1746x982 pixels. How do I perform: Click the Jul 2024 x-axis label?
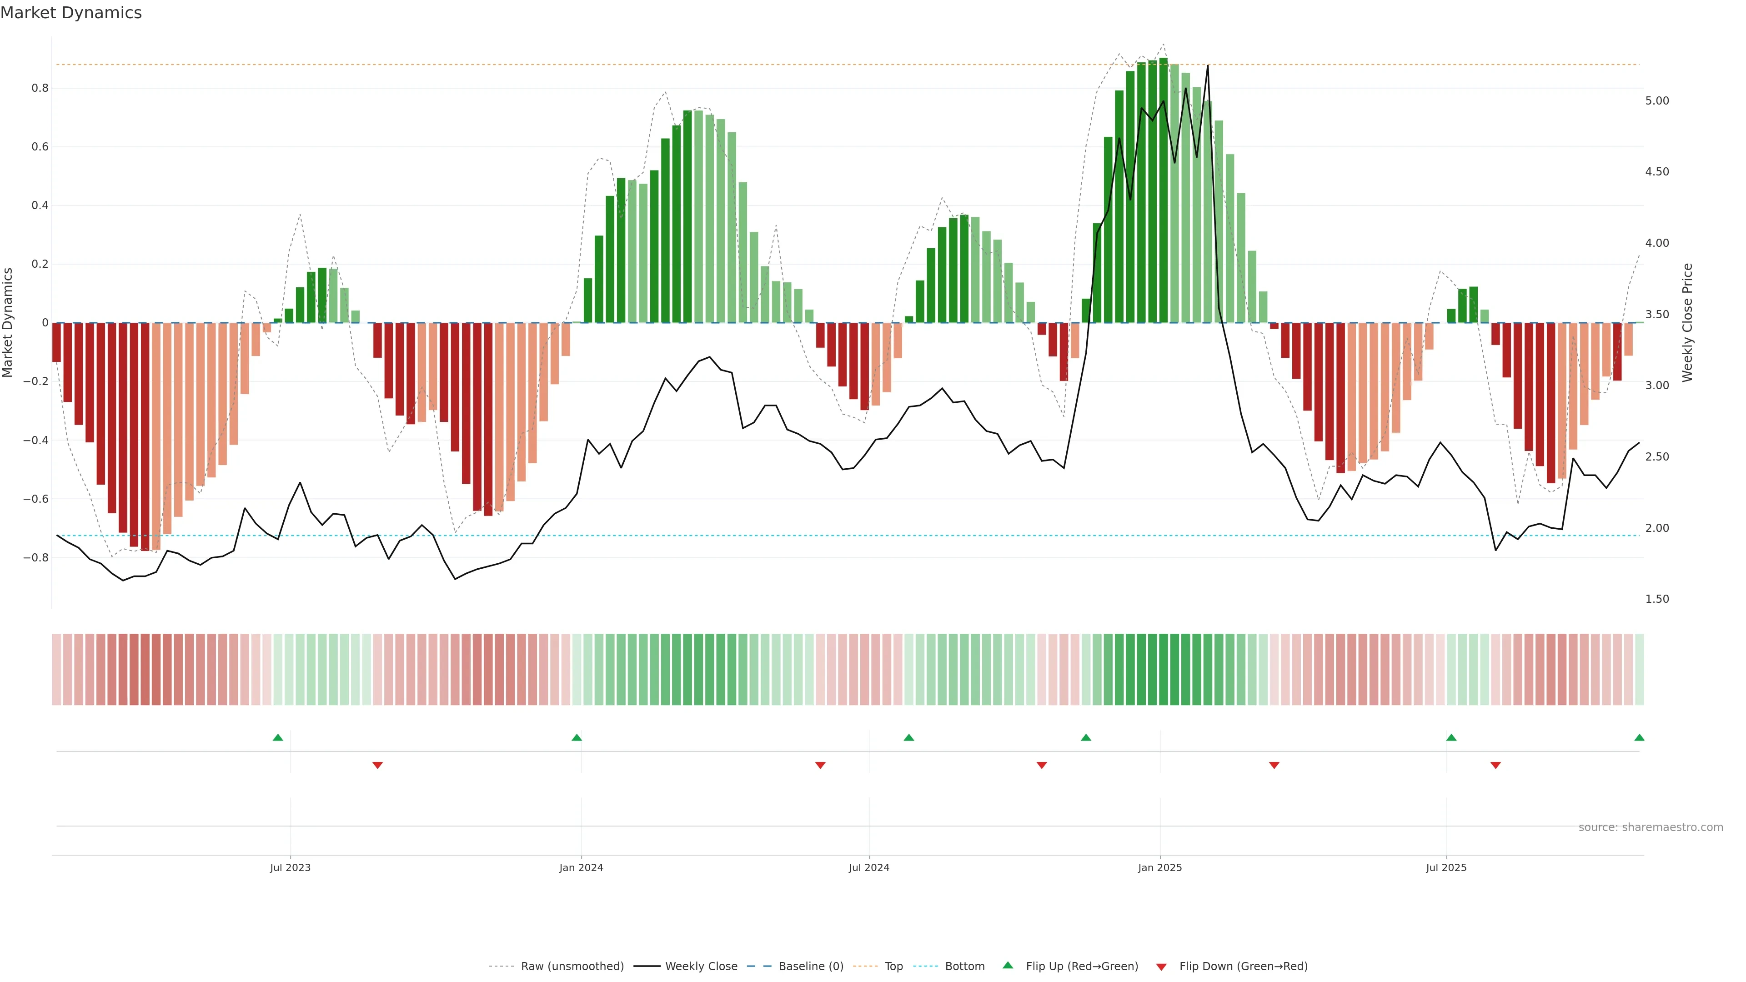click(869, 867)
